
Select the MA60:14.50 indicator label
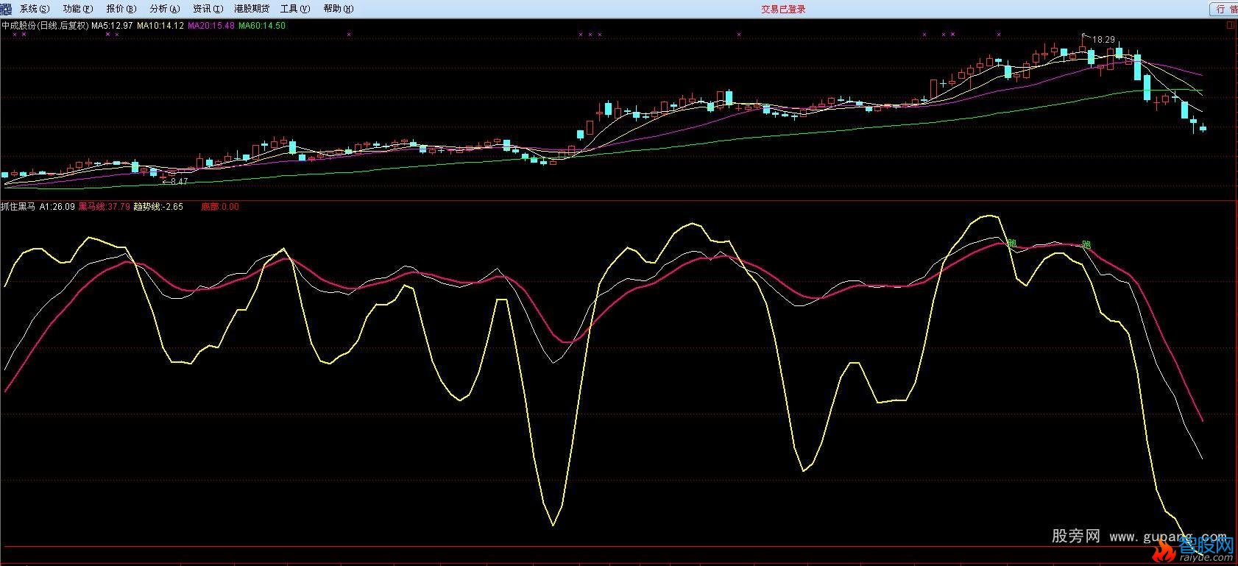click(x=262, y=26)
